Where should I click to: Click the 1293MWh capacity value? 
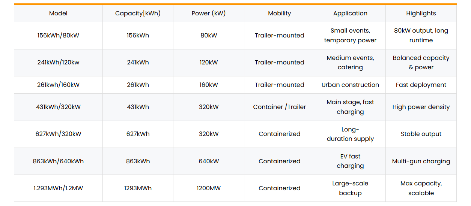[x=138, y=188]
